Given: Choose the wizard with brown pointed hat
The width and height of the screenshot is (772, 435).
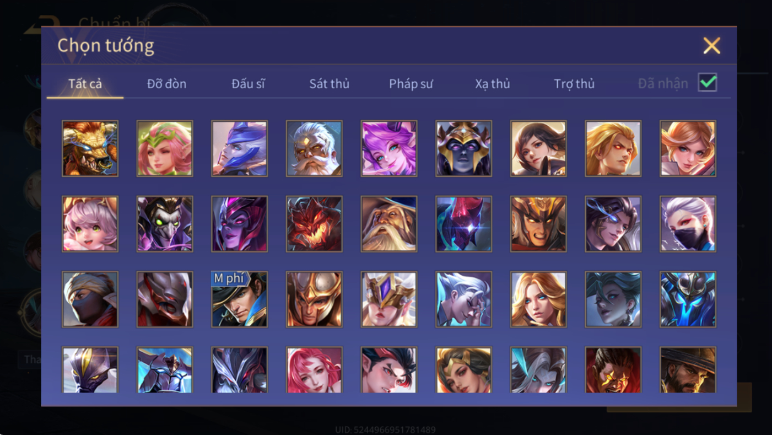Looking at the screenshot, I should tap(388, 224).
